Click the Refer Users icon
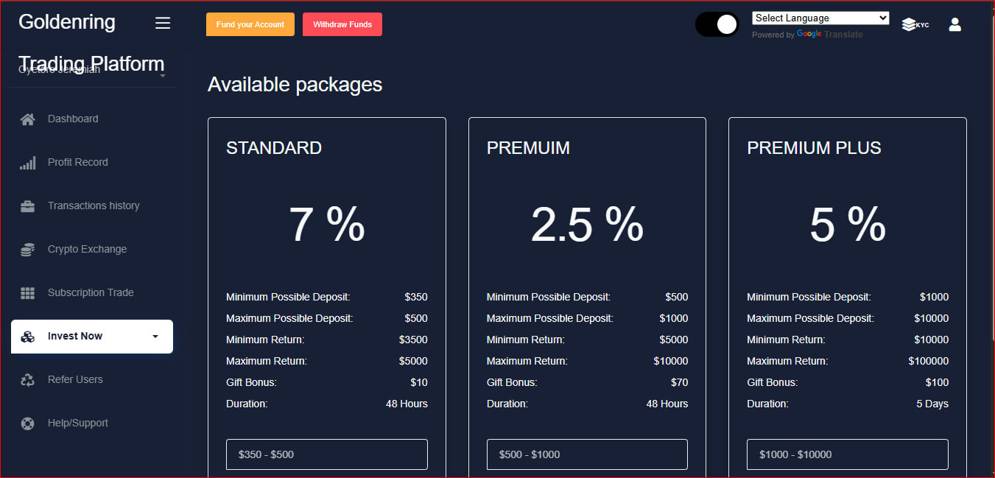995x478 pixels. click(27, 379)
